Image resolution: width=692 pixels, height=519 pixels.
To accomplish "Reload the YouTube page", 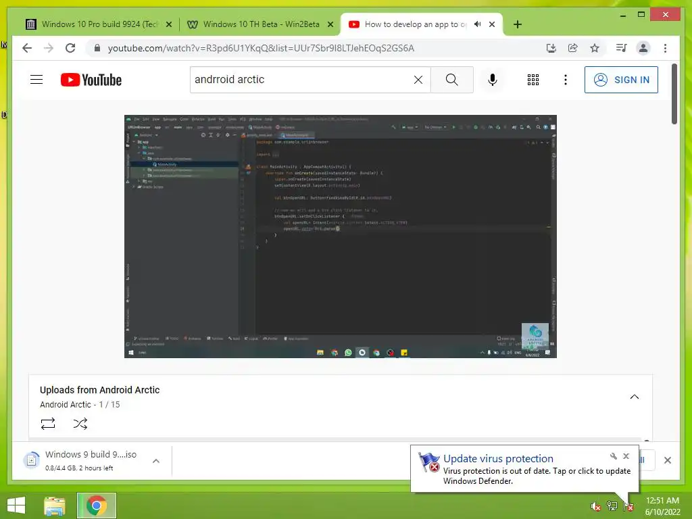I will (70, 48).
